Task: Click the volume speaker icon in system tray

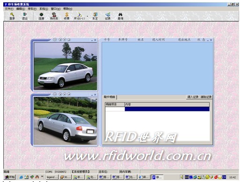Action: [182, 177]
